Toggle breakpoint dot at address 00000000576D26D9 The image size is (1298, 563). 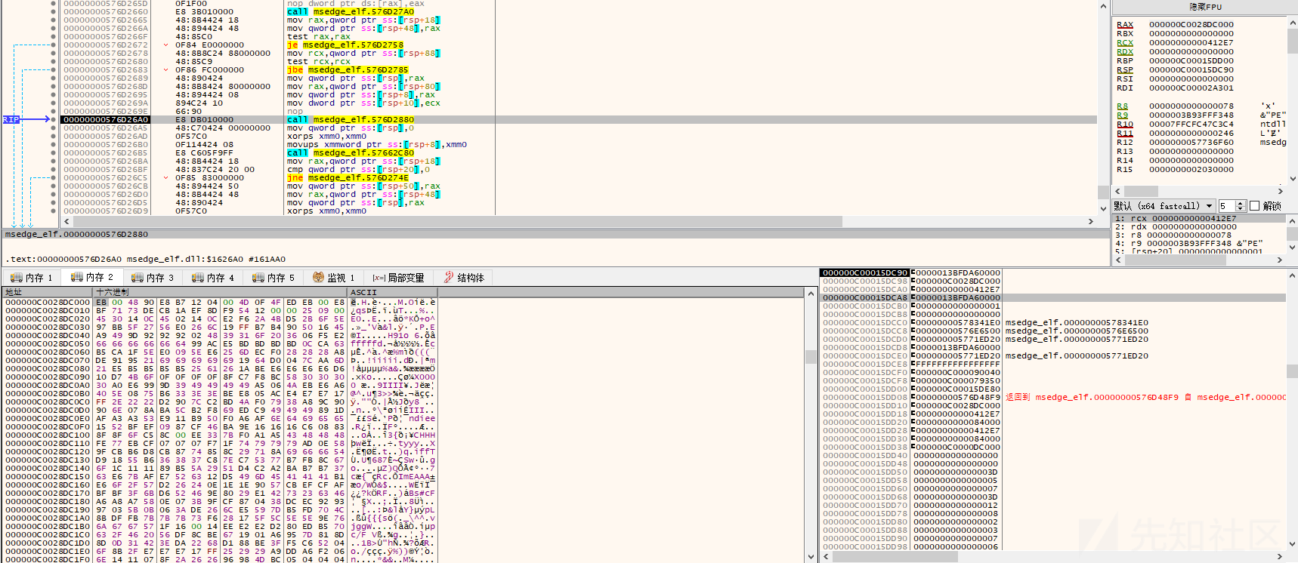pos(53,211)
